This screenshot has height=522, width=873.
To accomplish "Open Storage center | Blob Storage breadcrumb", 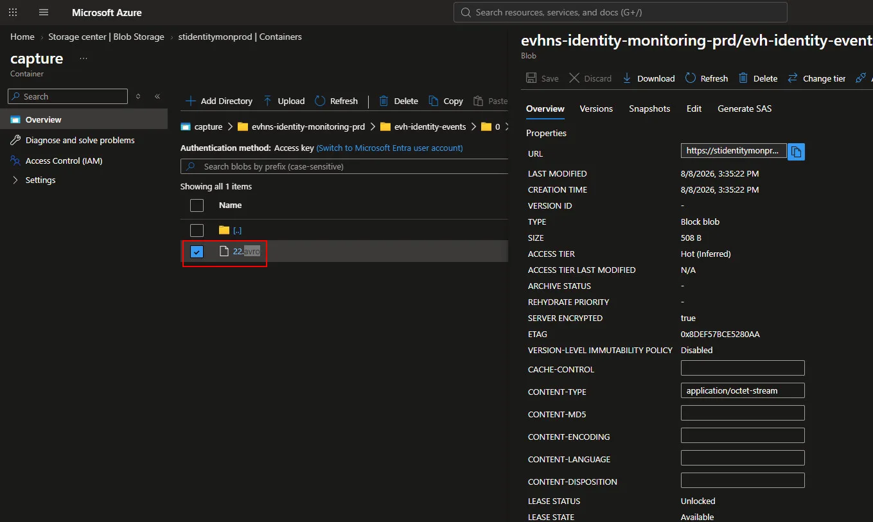I will (x=106, y=37).
